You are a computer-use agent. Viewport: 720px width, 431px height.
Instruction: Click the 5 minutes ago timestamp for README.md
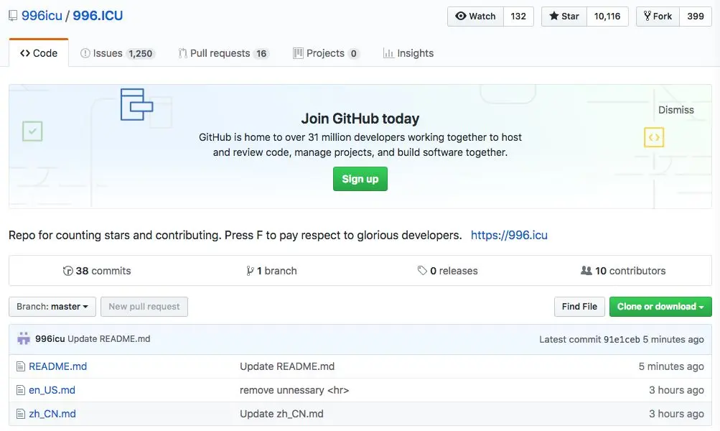(x=671, y=366)
